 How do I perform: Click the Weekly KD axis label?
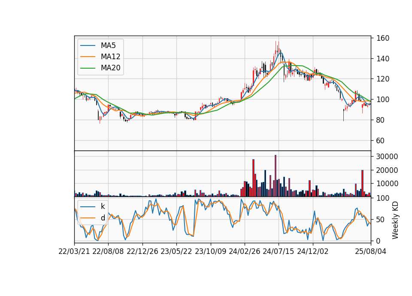click(395, 220)
